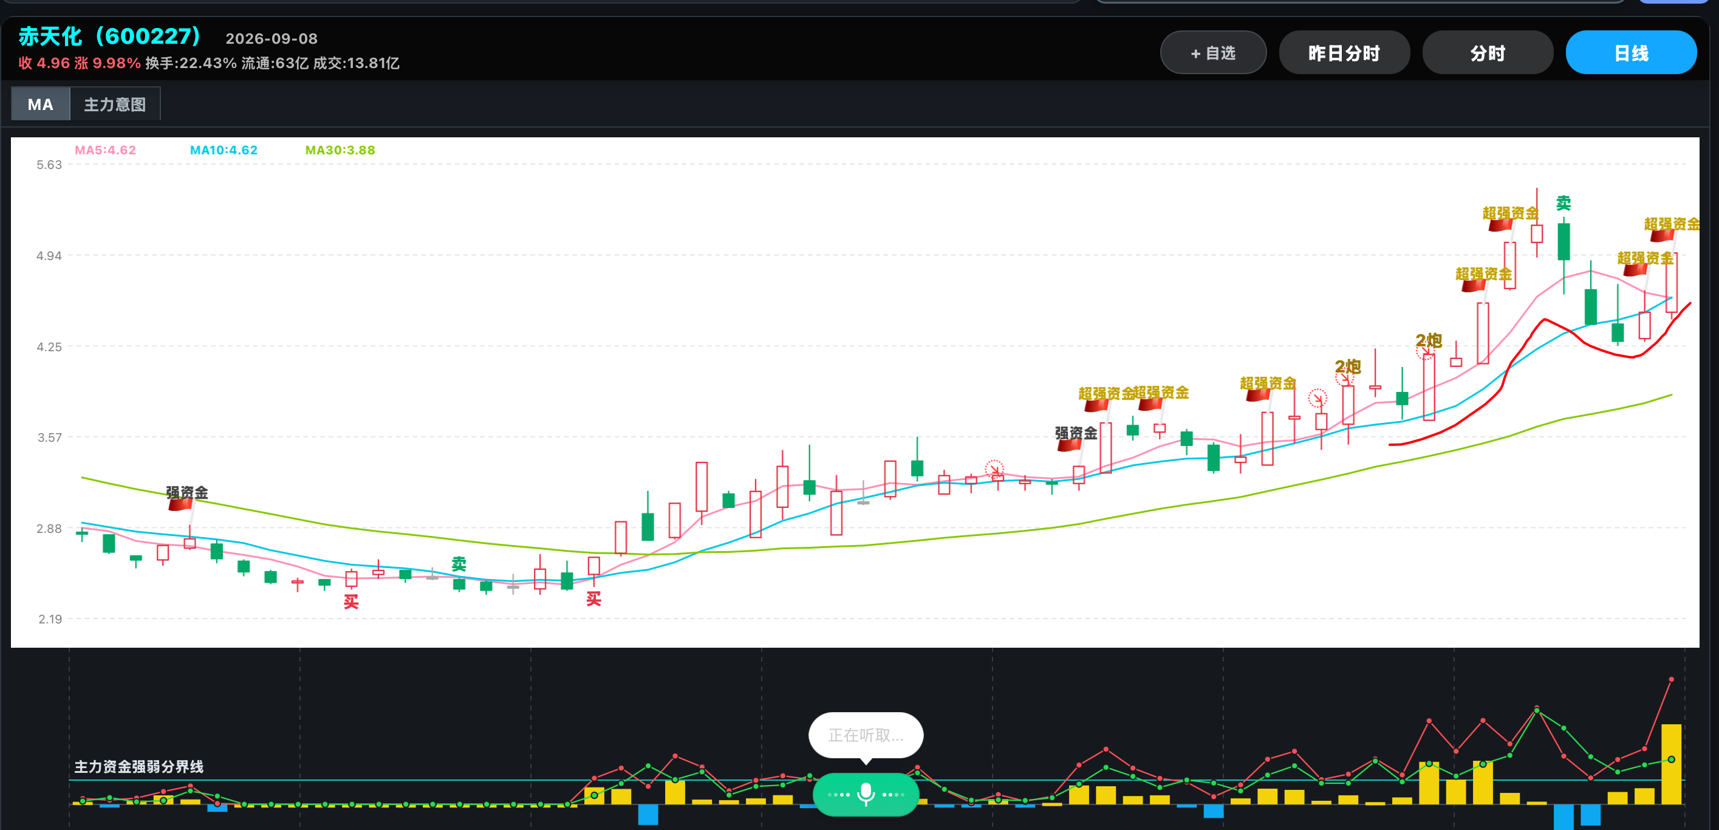Click the 涨 9.98% change value
The image size is (1719, 830).
click(x=108, y=63)
